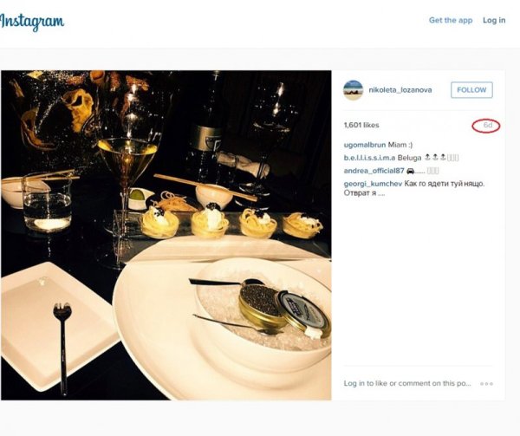Open commenter georgi_kumchev's profile

(x=373, y=184)
